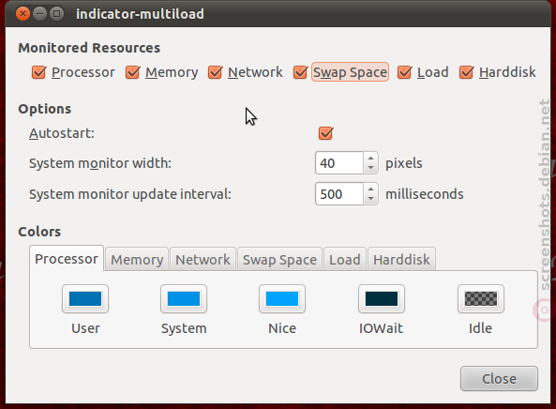Open the System color swatch
The width and height of the screenshot is (556, 409).
coord(184,298)
